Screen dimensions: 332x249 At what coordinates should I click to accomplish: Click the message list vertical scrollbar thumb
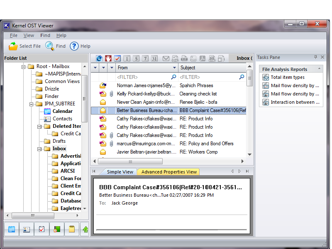tap(250, 78)
